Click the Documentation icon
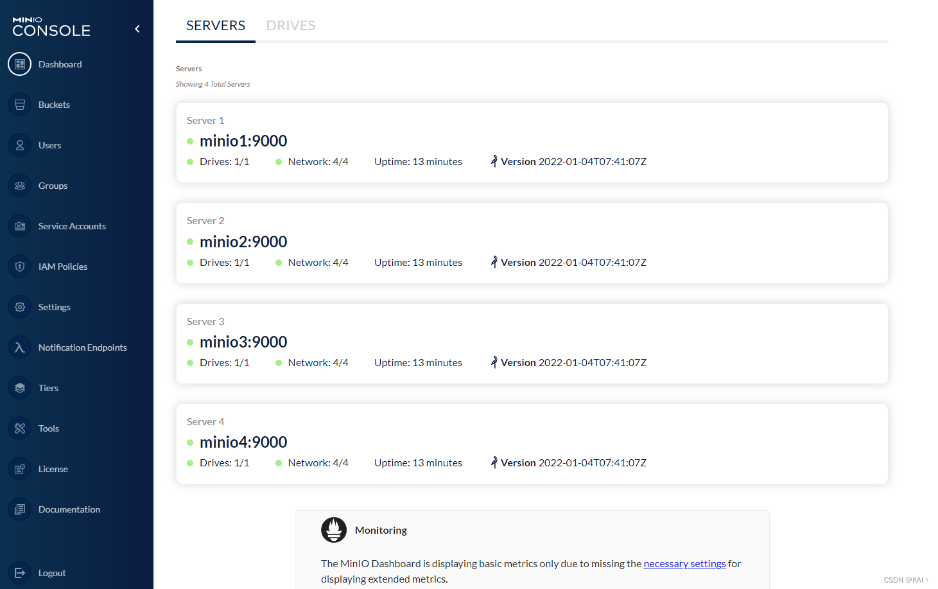938x589 pixels. coord(20,509)
